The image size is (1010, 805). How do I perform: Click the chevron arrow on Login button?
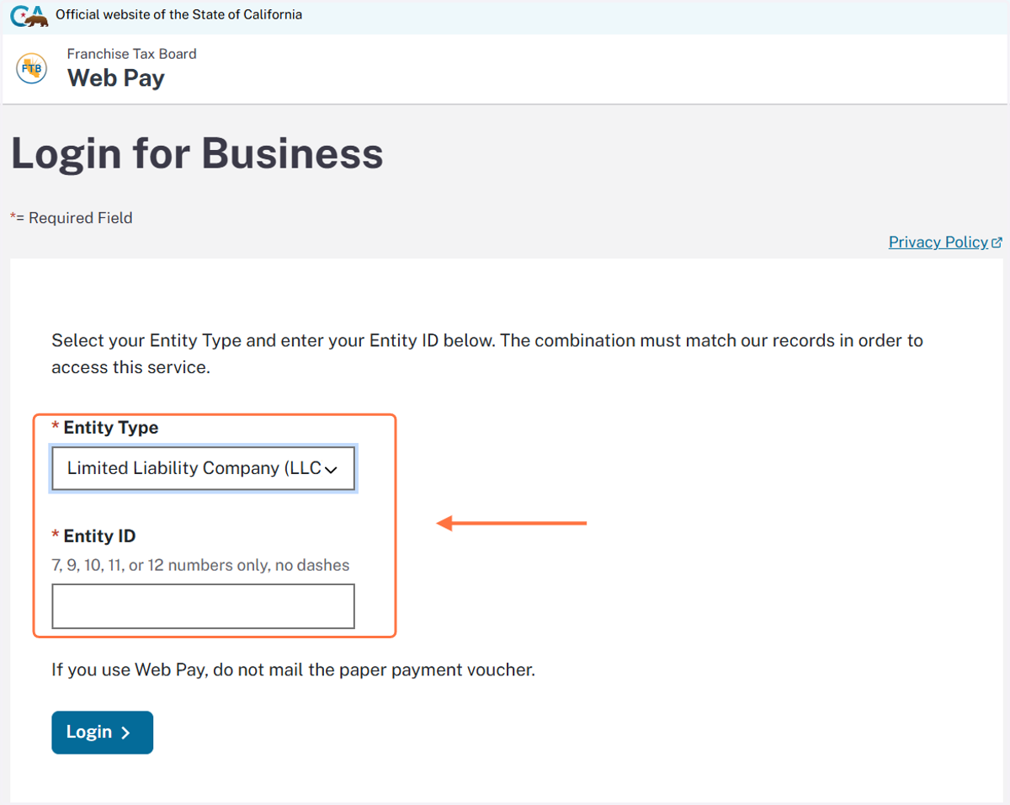point(126,733)
